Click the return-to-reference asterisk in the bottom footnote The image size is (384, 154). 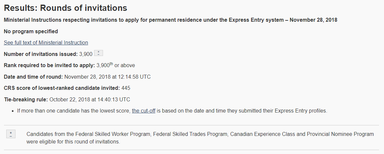point(11,134)
